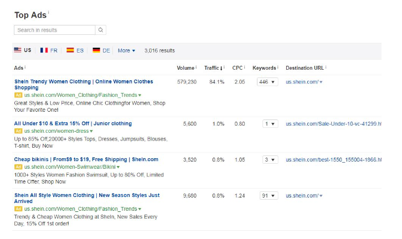
Task: Expand the 446 keywords dropdown
Action: coord(267,82)
